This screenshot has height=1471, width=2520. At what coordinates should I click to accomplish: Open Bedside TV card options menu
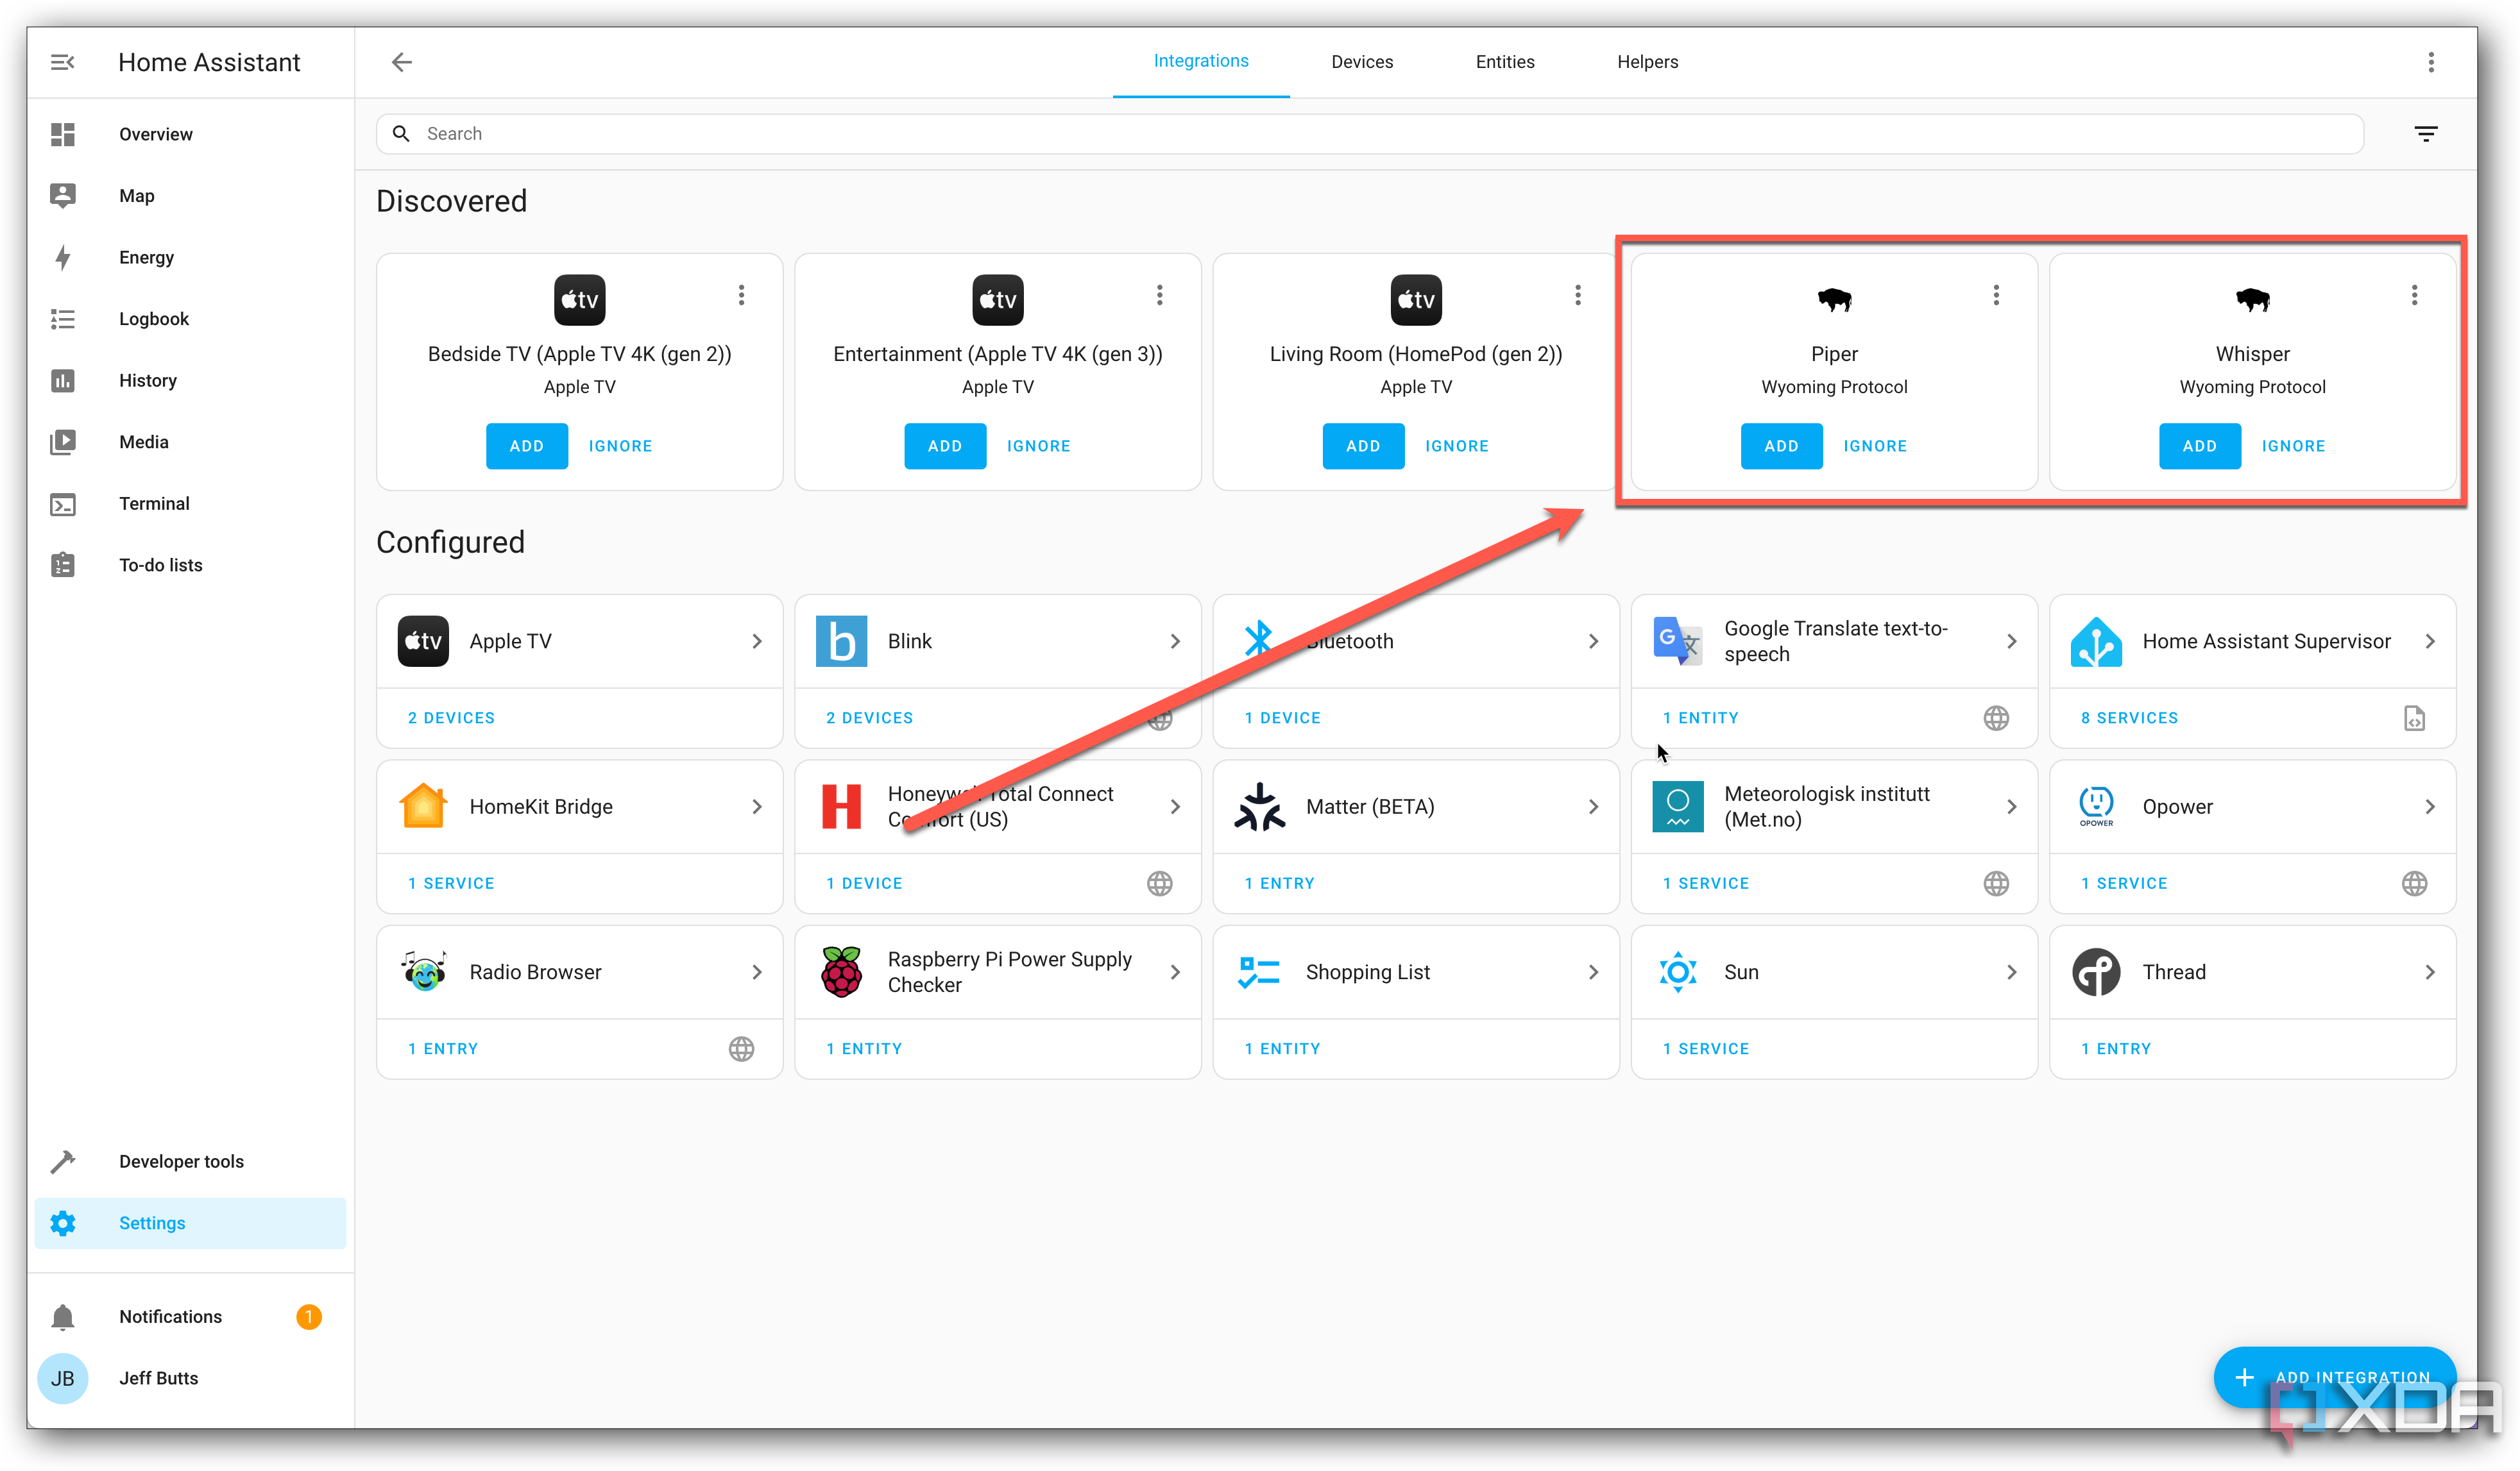pos(741,295)
